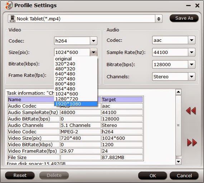Choose 1024*600 in the dropdown list
Viewport: 204px width, 183px height.
76,94
